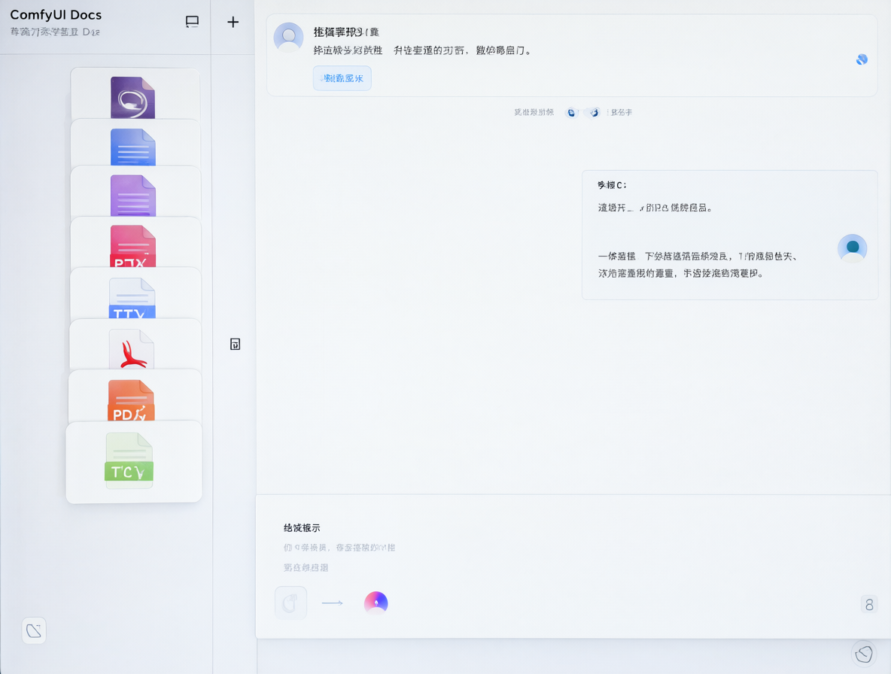Open the blue document file icon
Image resolution: width=891 pixels, height=674 pixels.
[x=133, y=147]
